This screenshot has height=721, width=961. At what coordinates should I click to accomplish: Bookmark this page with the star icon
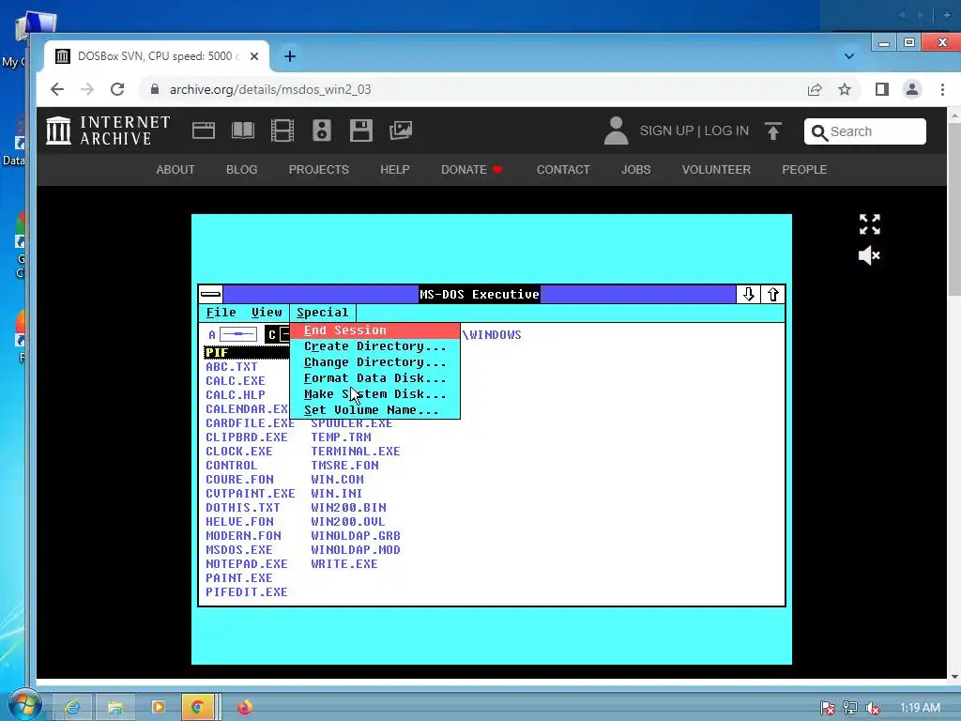coord(845,89)
